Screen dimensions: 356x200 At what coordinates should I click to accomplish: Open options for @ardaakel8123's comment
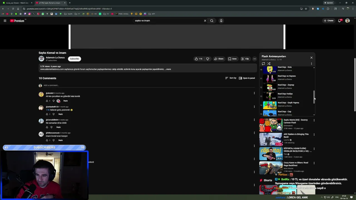click(254, 106)
